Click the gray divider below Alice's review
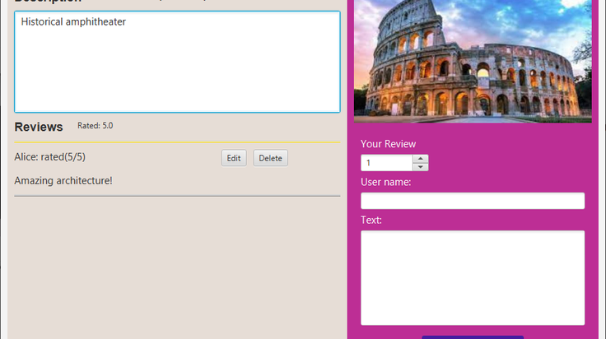 tap(177, 196)
